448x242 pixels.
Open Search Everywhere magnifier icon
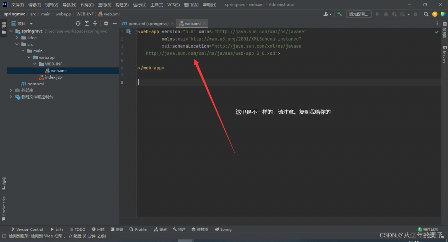[426, 14]
